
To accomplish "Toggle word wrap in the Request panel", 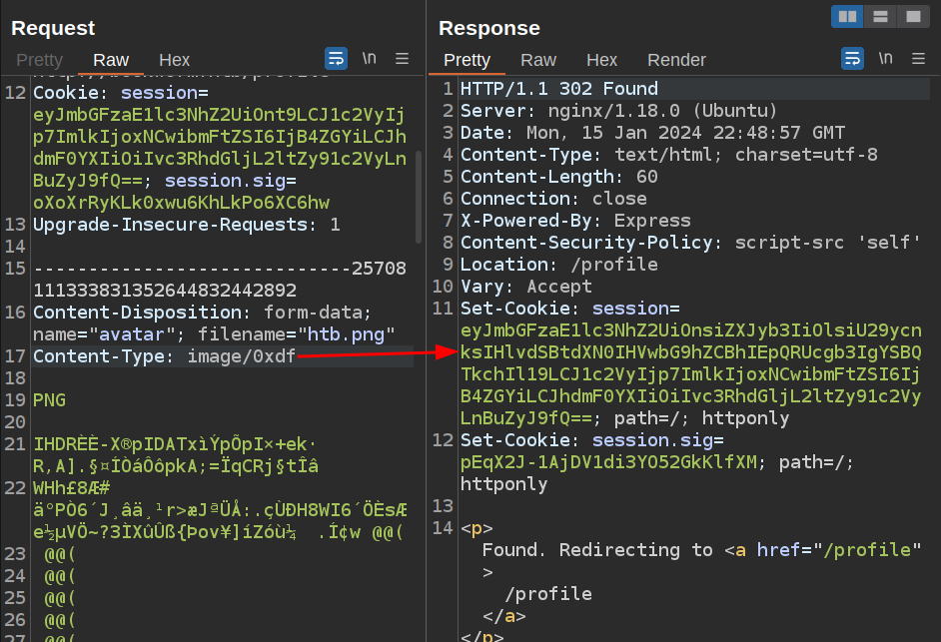I will [336, 59].
